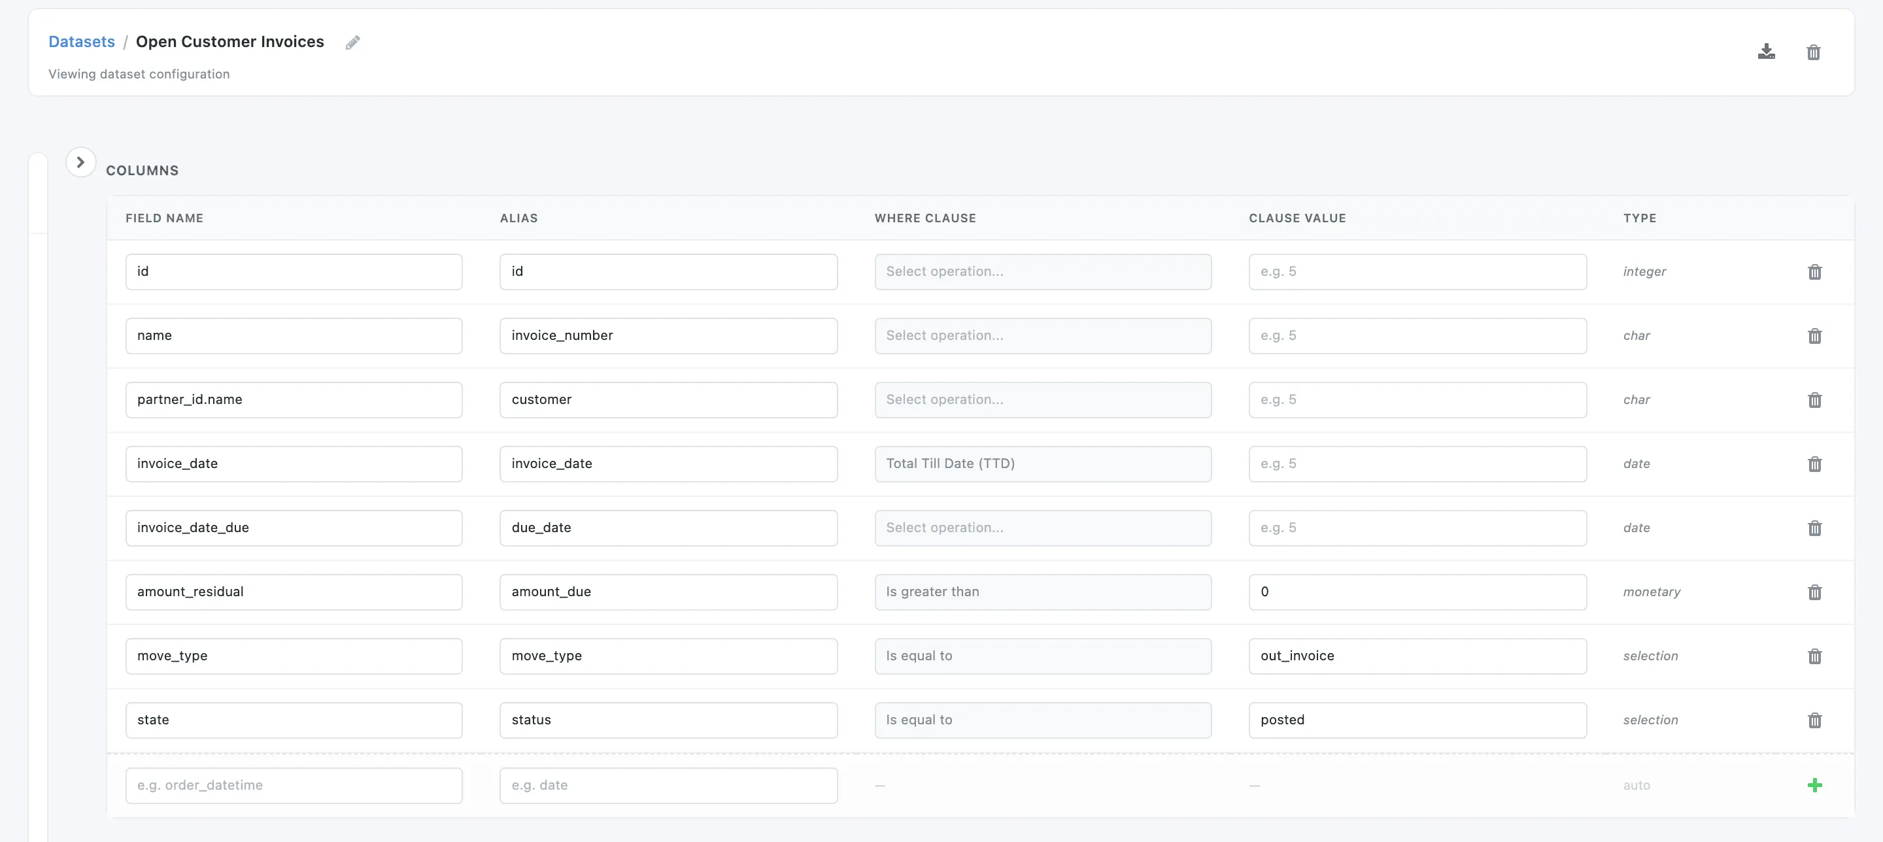The width and height of the screenshot is (1883, 842).
Task: Click the monetary type label
Action: point(1652,592)
